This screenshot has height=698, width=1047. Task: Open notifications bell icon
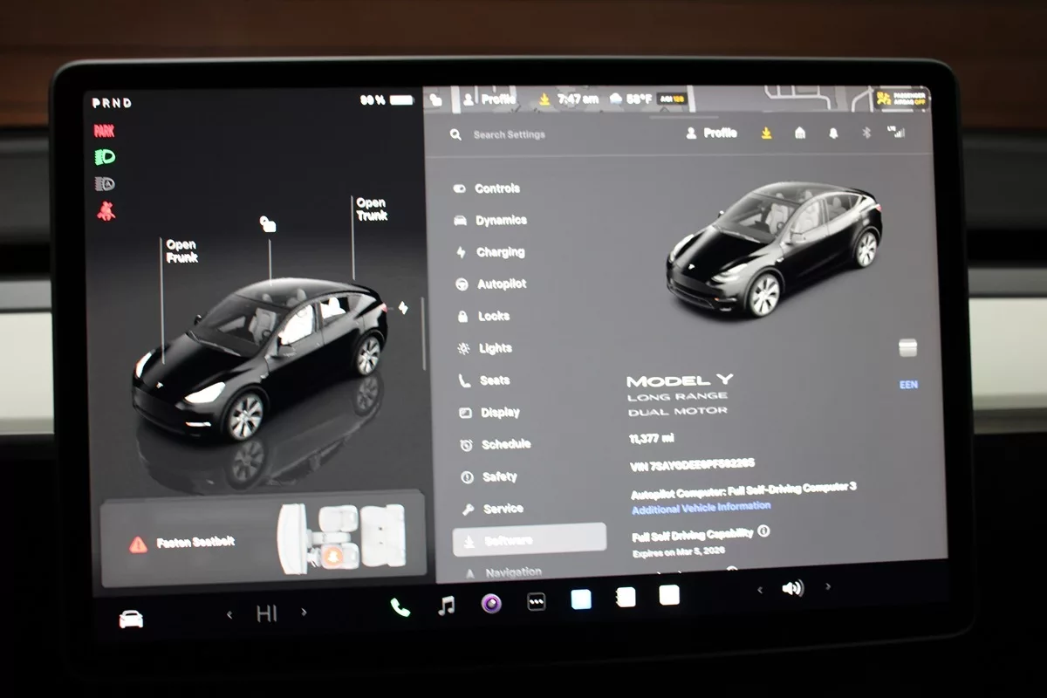click(x=833, y=133)
